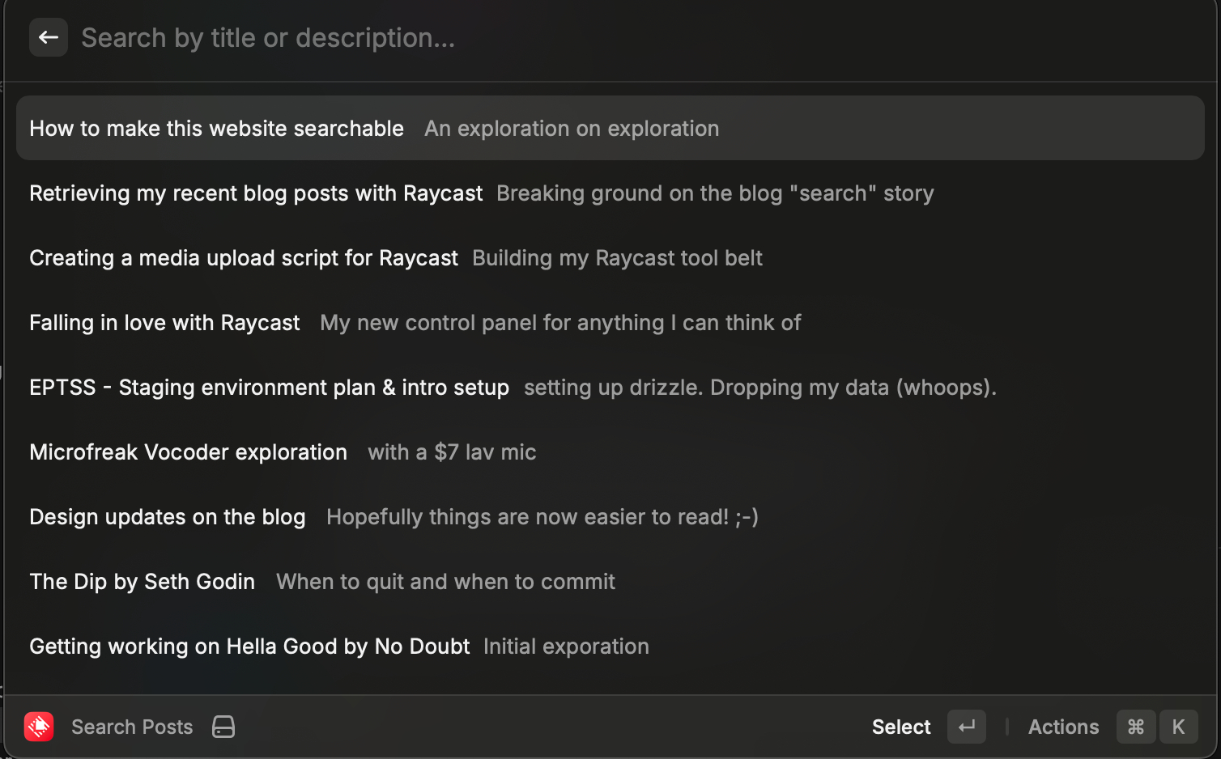
Task: Click "My new control panel for anything" description
Action: click(560, 323)
